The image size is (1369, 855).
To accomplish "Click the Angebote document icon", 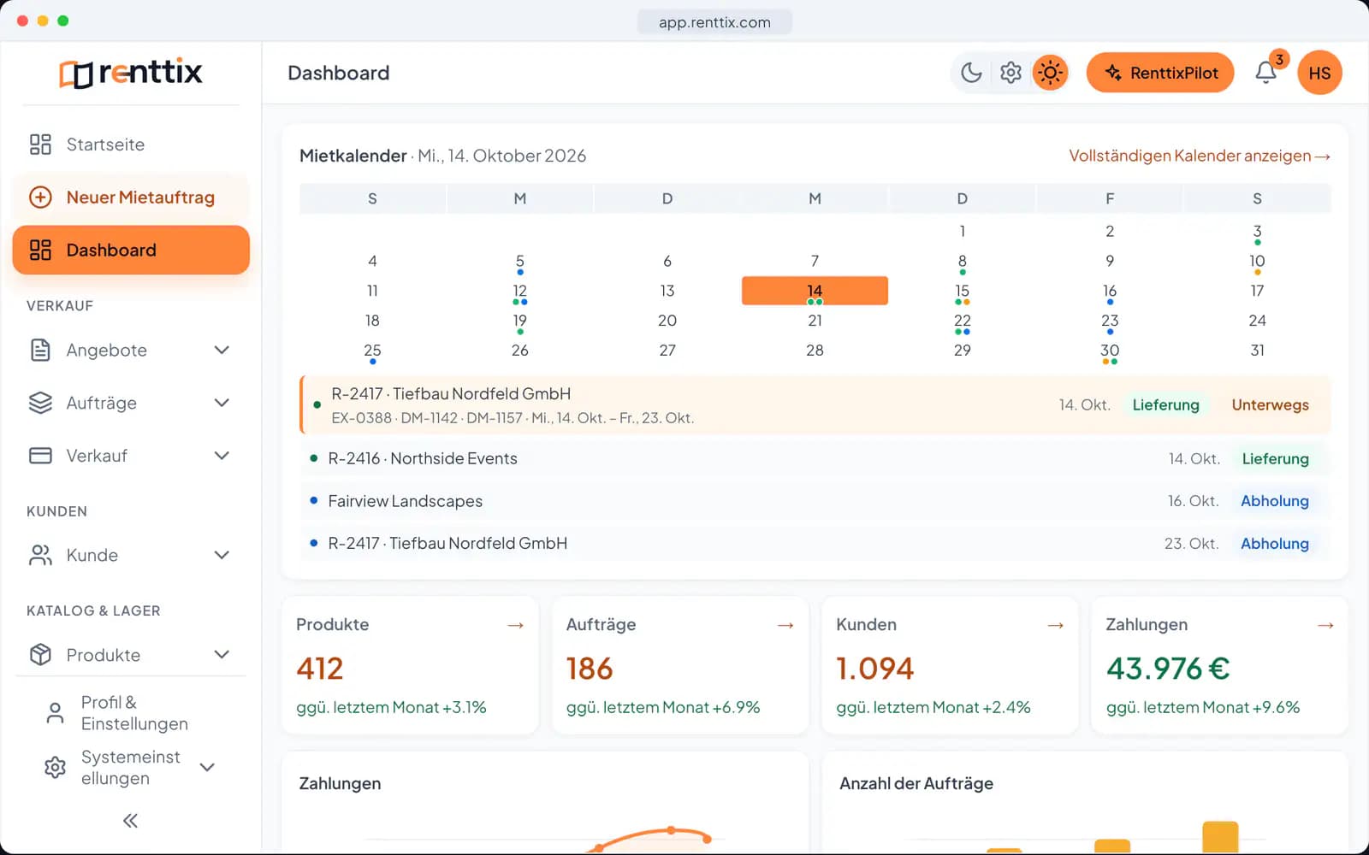I will [x=40, y=350].
